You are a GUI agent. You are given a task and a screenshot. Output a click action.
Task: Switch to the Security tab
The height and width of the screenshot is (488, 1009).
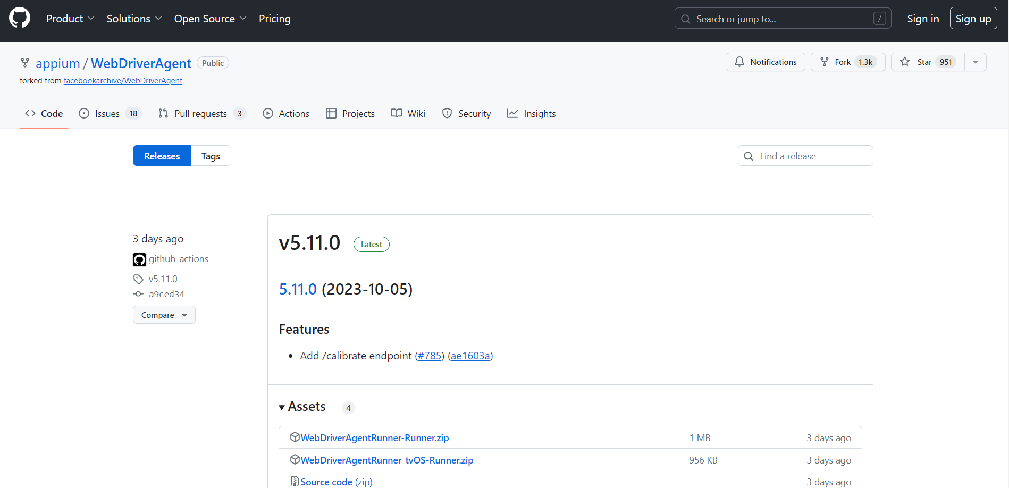(x=467, y=114)
